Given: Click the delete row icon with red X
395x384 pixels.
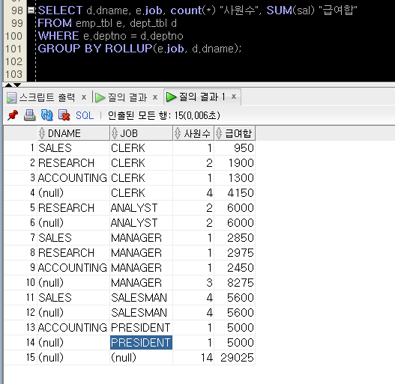Looking at the screenshot, I should point(64,115).
